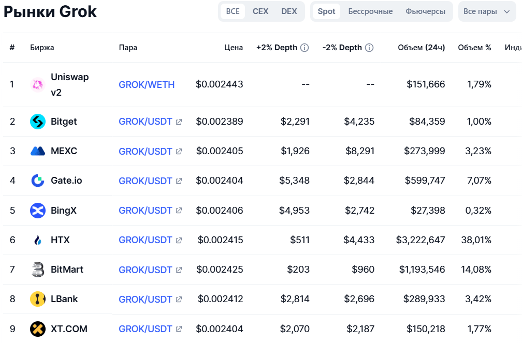
Task: Sort by the Пара column header
Action: coord(128,48)
